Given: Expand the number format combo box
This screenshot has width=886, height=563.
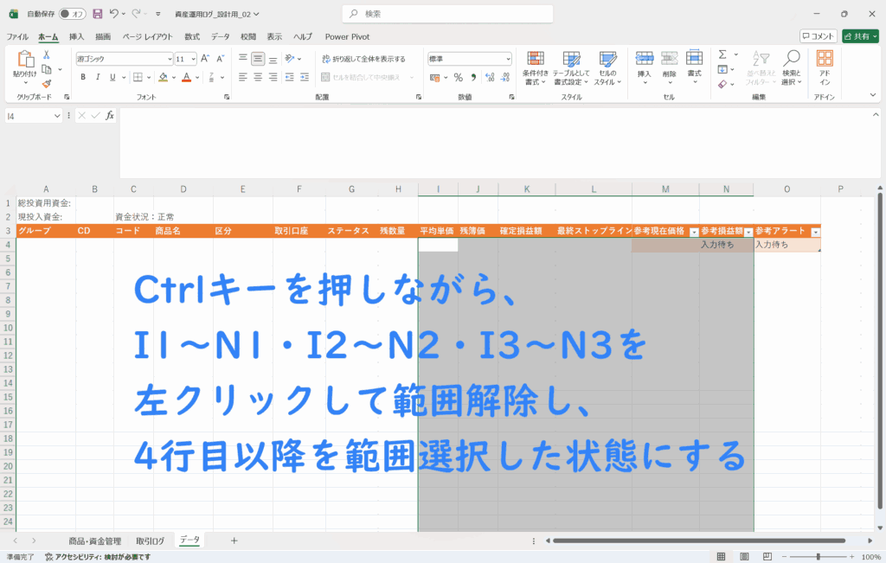Looking at the screenshot, I should tap(507, 59).
